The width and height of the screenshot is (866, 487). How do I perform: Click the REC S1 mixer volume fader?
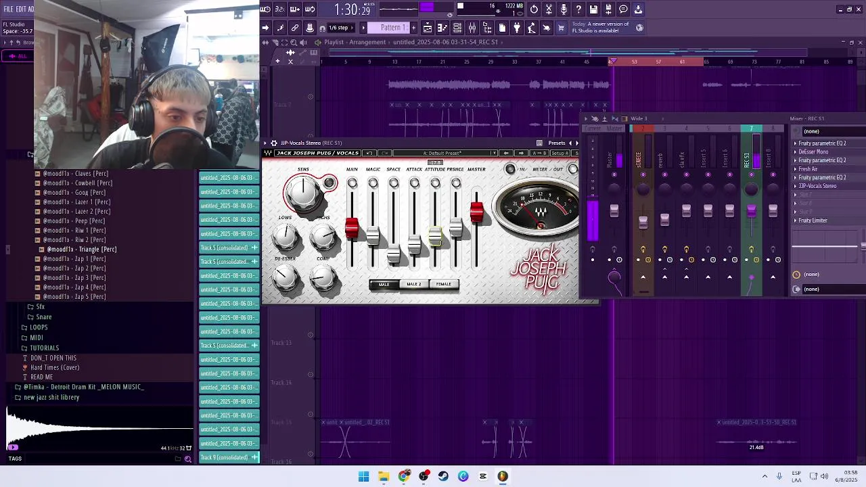[751, 212]
